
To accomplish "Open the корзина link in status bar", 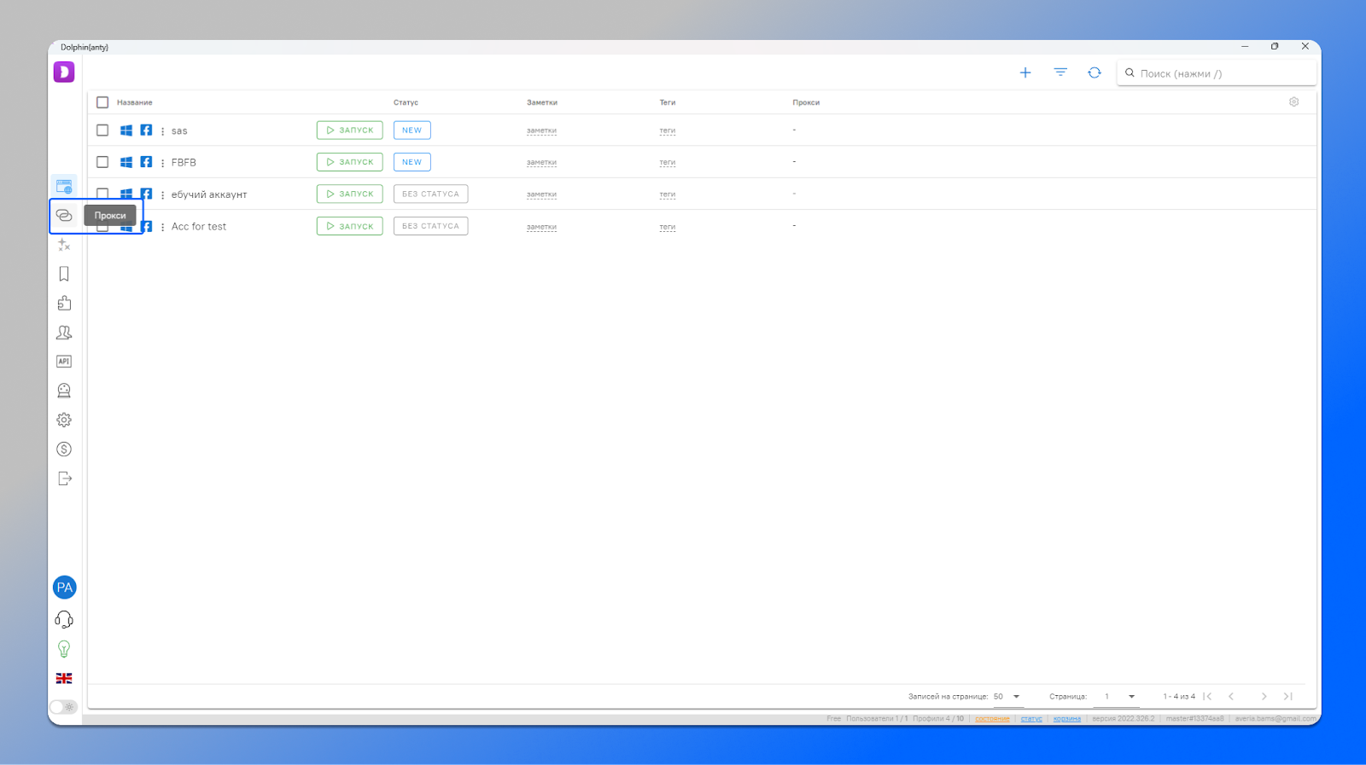I will pos(1067,719).
